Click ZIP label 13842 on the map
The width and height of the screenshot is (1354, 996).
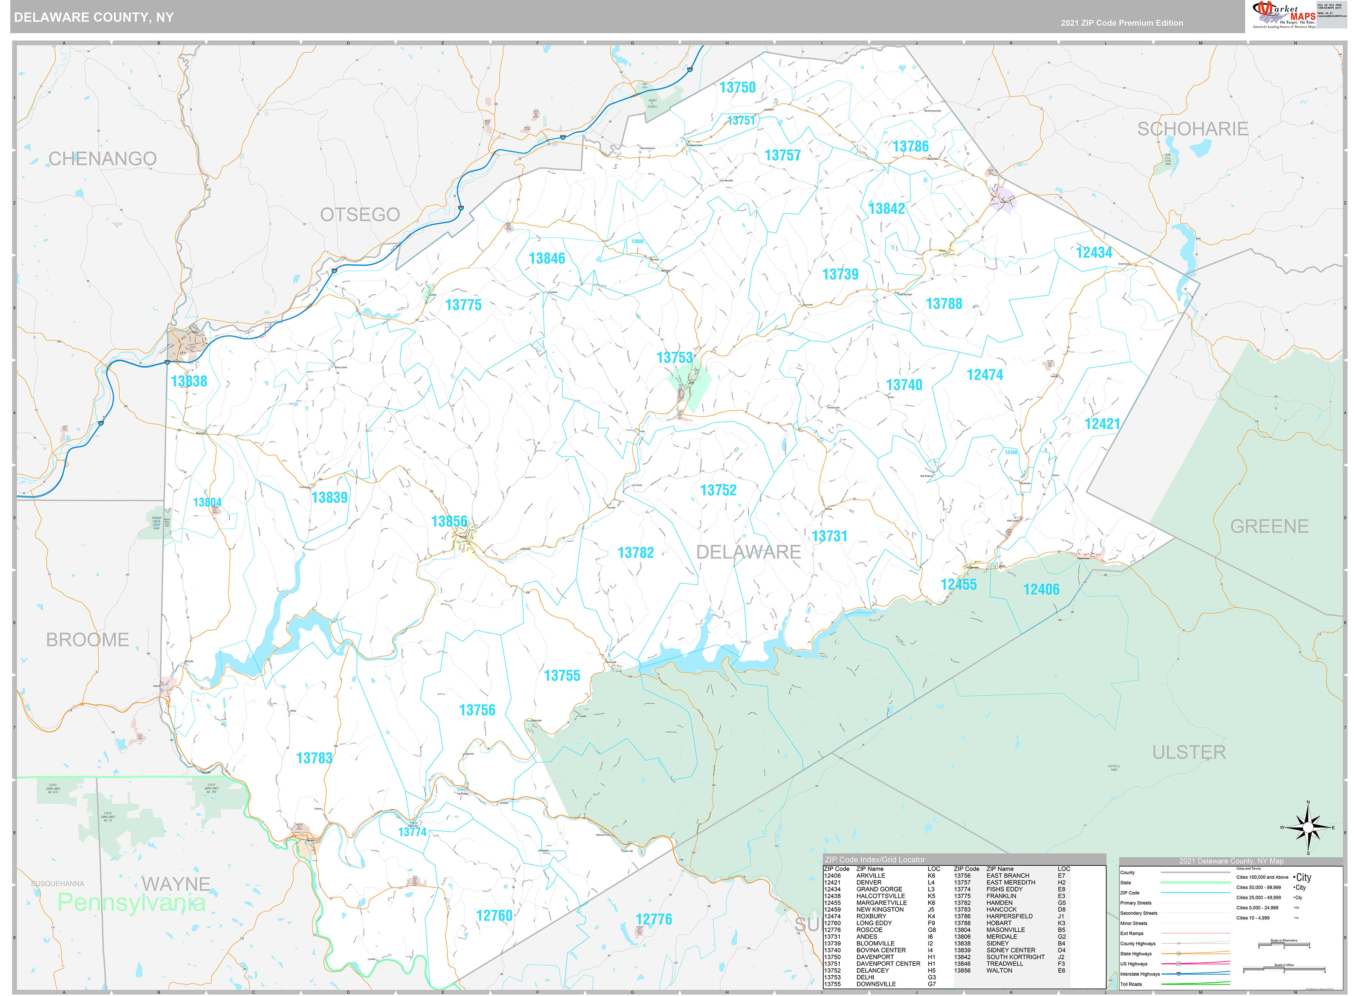(x=886, y=209)
